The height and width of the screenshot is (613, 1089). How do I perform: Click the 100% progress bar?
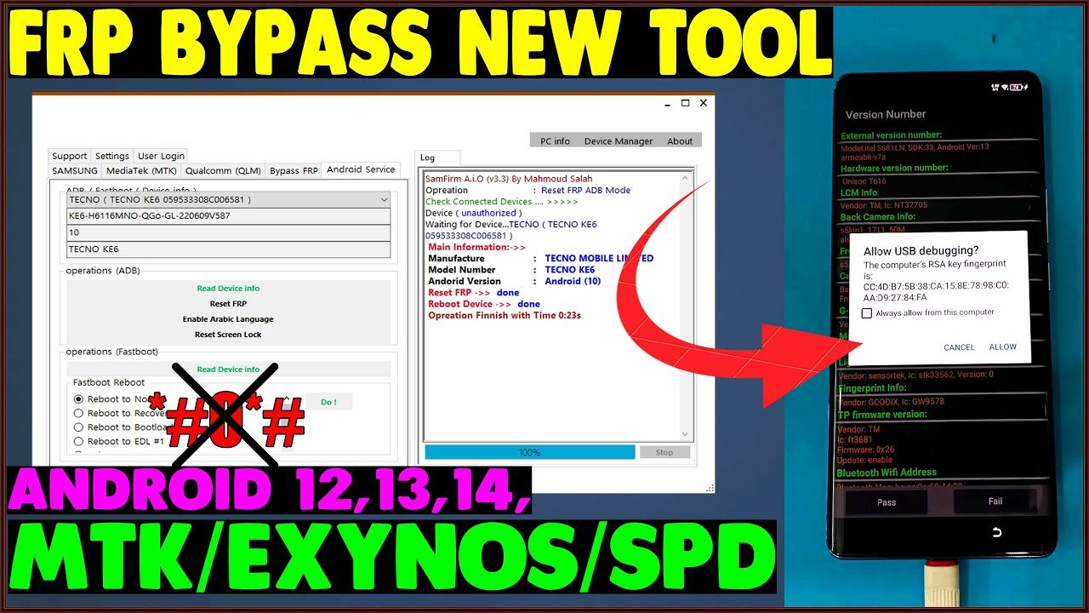[x=529, y=452]
